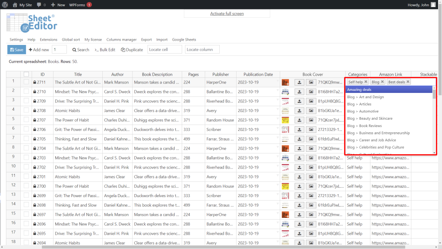The image size is (442, 249).
Task: Choose Blog > Automotive category
Action: [389, 111]
